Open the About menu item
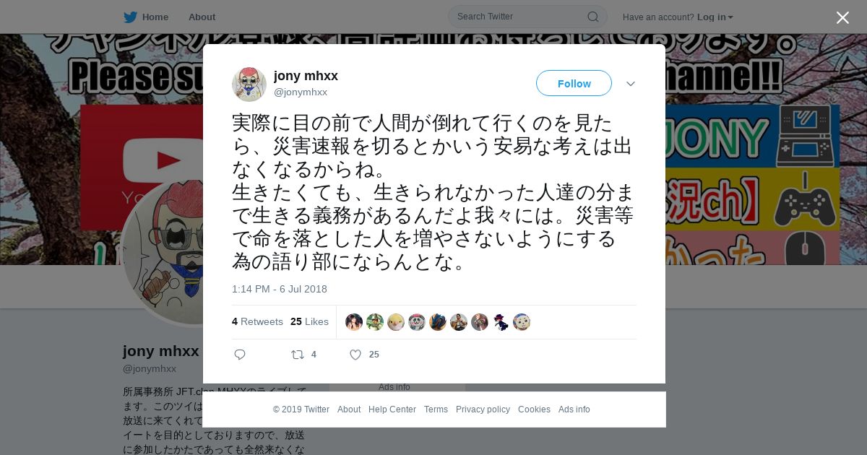This screenshot has height=455, width=867. [x=202, y=17]
